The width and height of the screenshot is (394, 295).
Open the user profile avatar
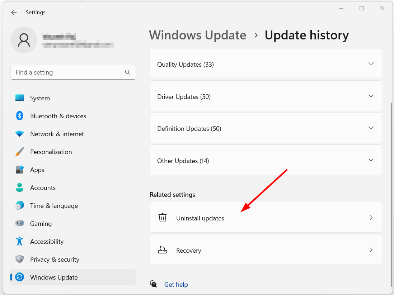click(24, 40)
